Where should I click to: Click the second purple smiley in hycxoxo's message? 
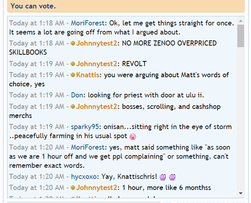point(172,177)
